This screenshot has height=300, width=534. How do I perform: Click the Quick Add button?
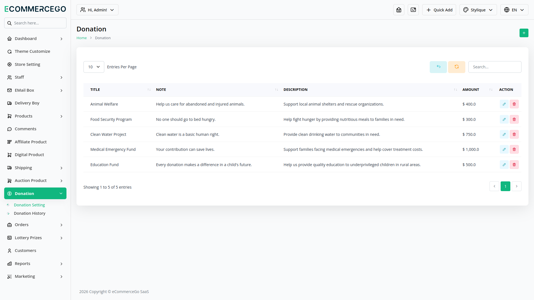pos(439,10)
